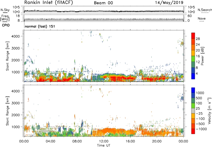Screen dimensions: 212x147
Task: Click the power panel 'Slant Range [km]' label
Action: [7, 56]
